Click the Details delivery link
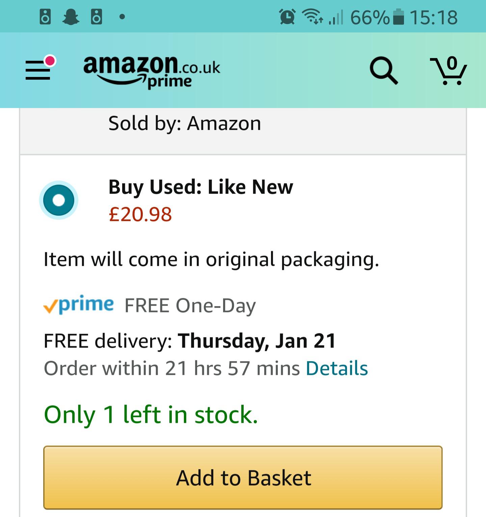This screenshot has width=486, height=517. point(336,368)
